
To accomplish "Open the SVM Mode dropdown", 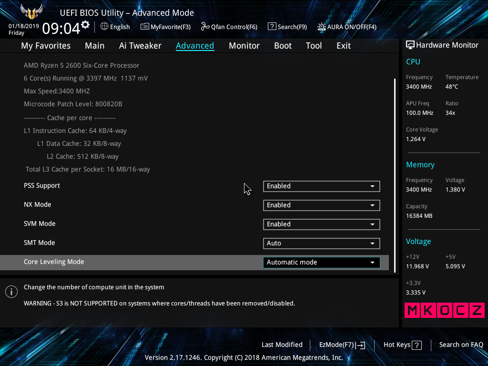I will [322, 224].
